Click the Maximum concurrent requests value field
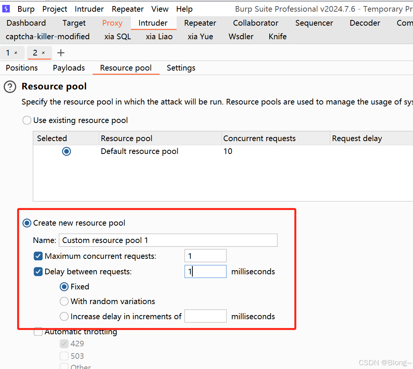The image size is (413, 369). 206,256
